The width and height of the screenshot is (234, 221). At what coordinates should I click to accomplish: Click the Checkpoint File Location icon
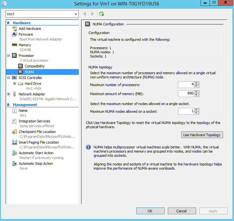point(14,132)
